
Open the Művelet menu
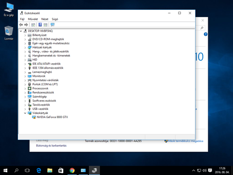click(x=33, y=19)
